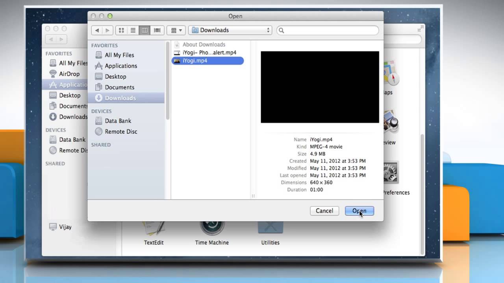Click the Downloads arrow icon in dialog sidebar

98,98
